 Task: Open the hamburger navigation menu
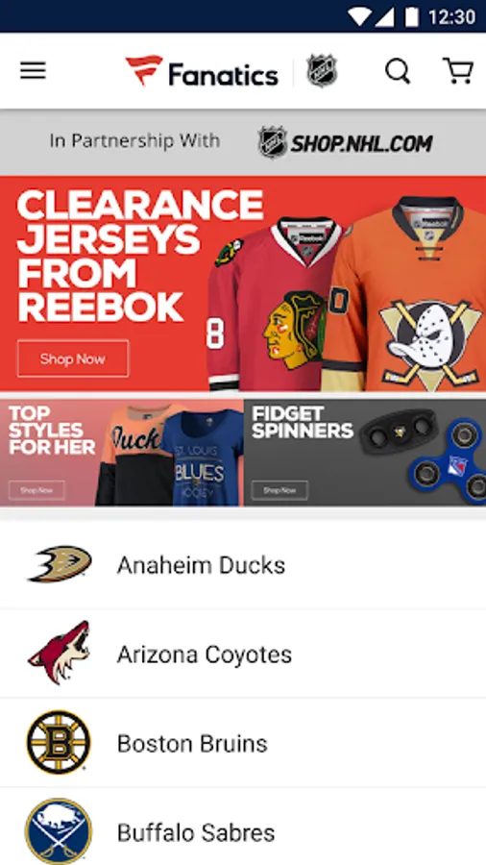pos(33,71)
